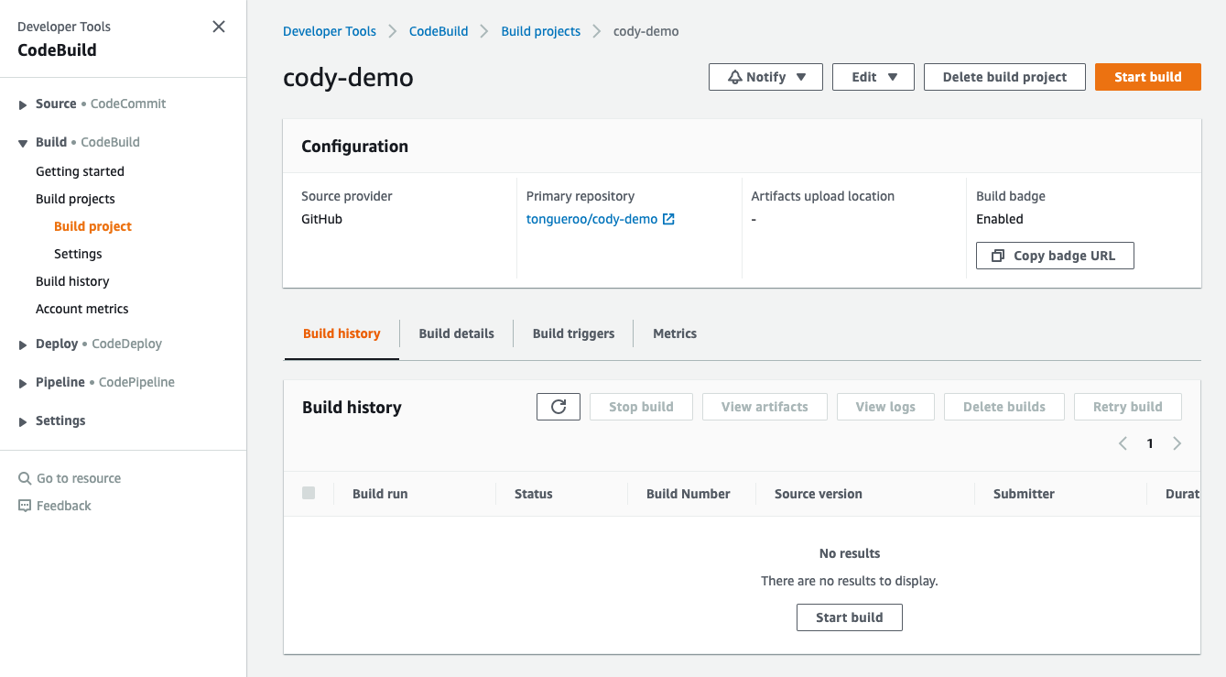The width and height of the screenshot is (1226, 677).
Task: Click the bell icon on Notify button
Action: tap(734, 77)
